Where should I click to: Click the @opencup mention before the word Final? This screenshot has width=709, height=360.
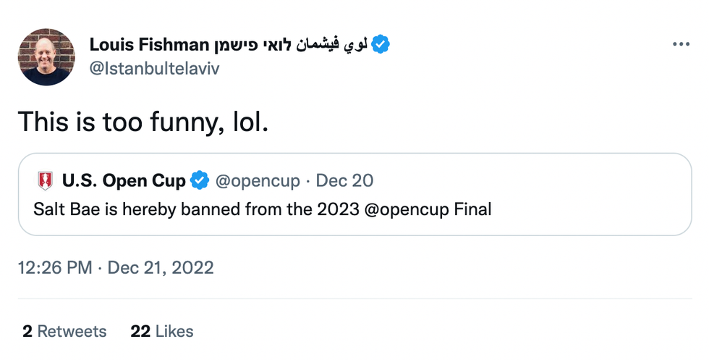coord(410,210)
